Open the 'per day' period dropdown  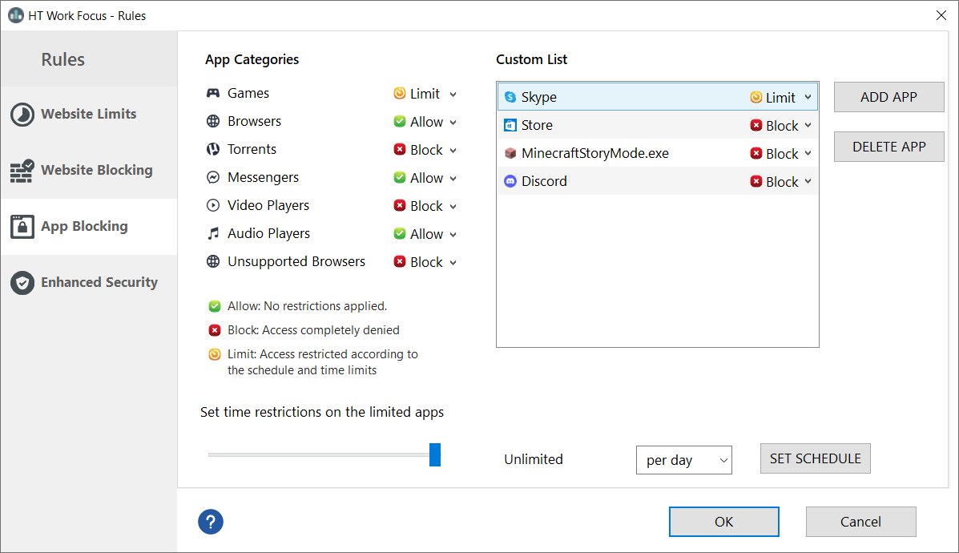click(x=683, y=460)
